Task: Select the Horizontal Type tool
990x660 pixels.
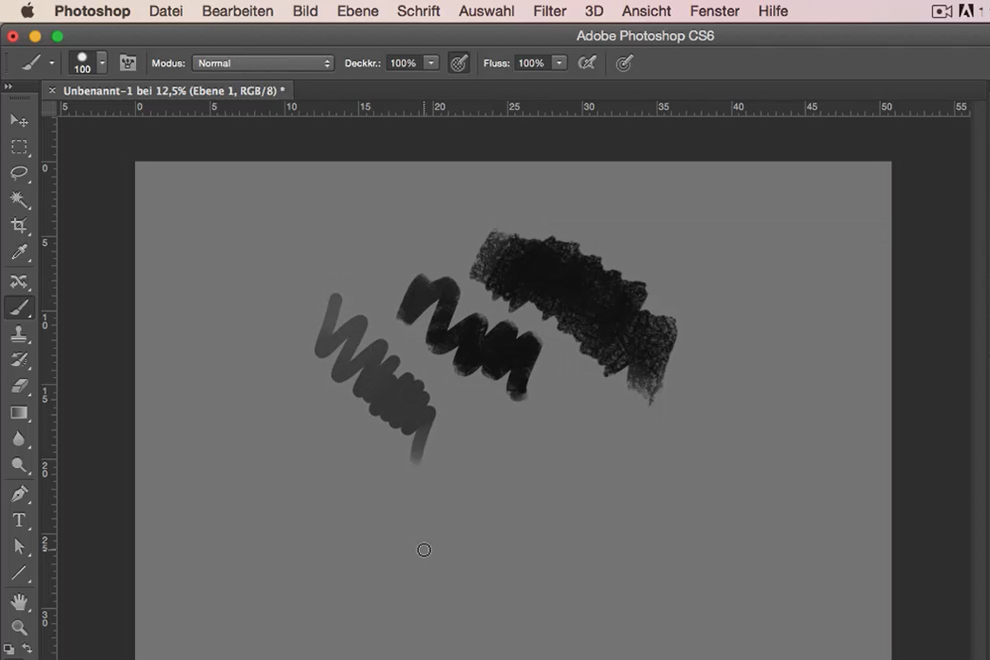Action: [x=19, y=520]
